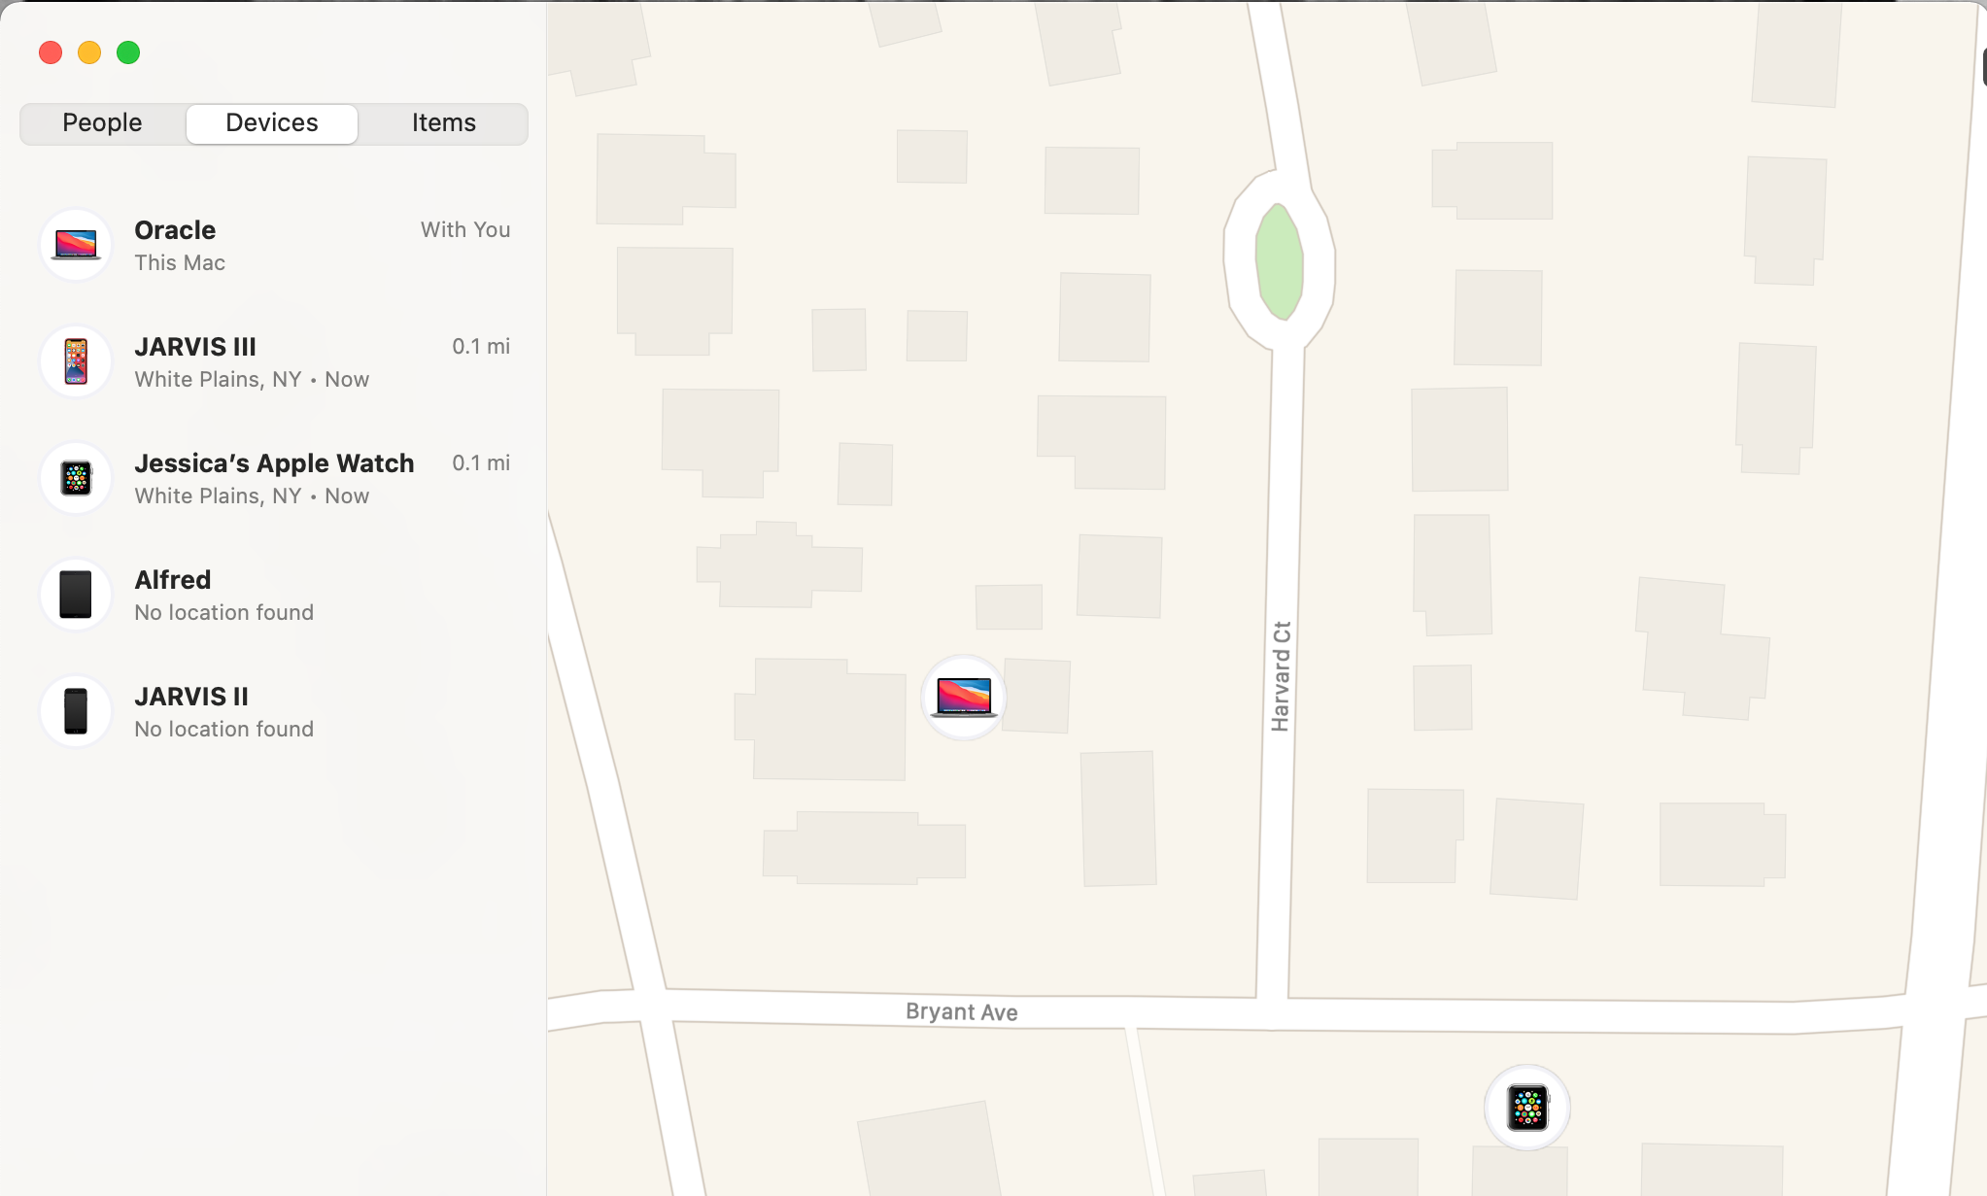Select the Alfred device icon
The image size is (1987, 1196).
pos(75,593)
